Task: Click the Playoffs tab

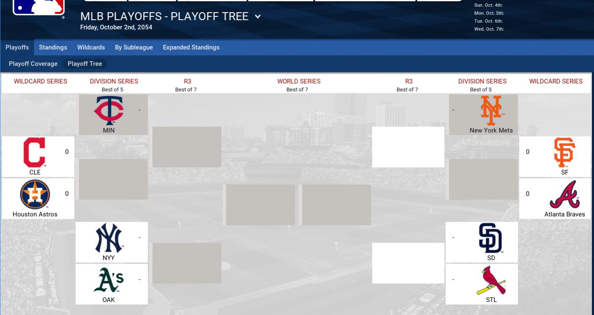Action: [17, 47]
